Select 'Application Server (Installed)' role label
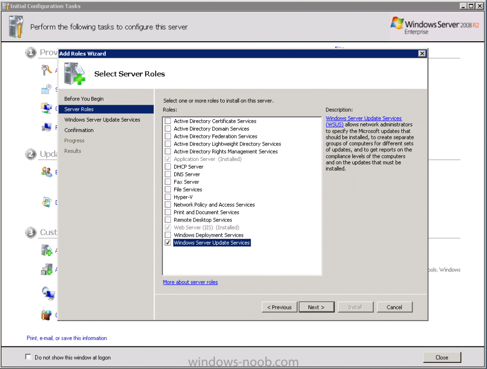The image size is (487, 369). tap(207, 159)
